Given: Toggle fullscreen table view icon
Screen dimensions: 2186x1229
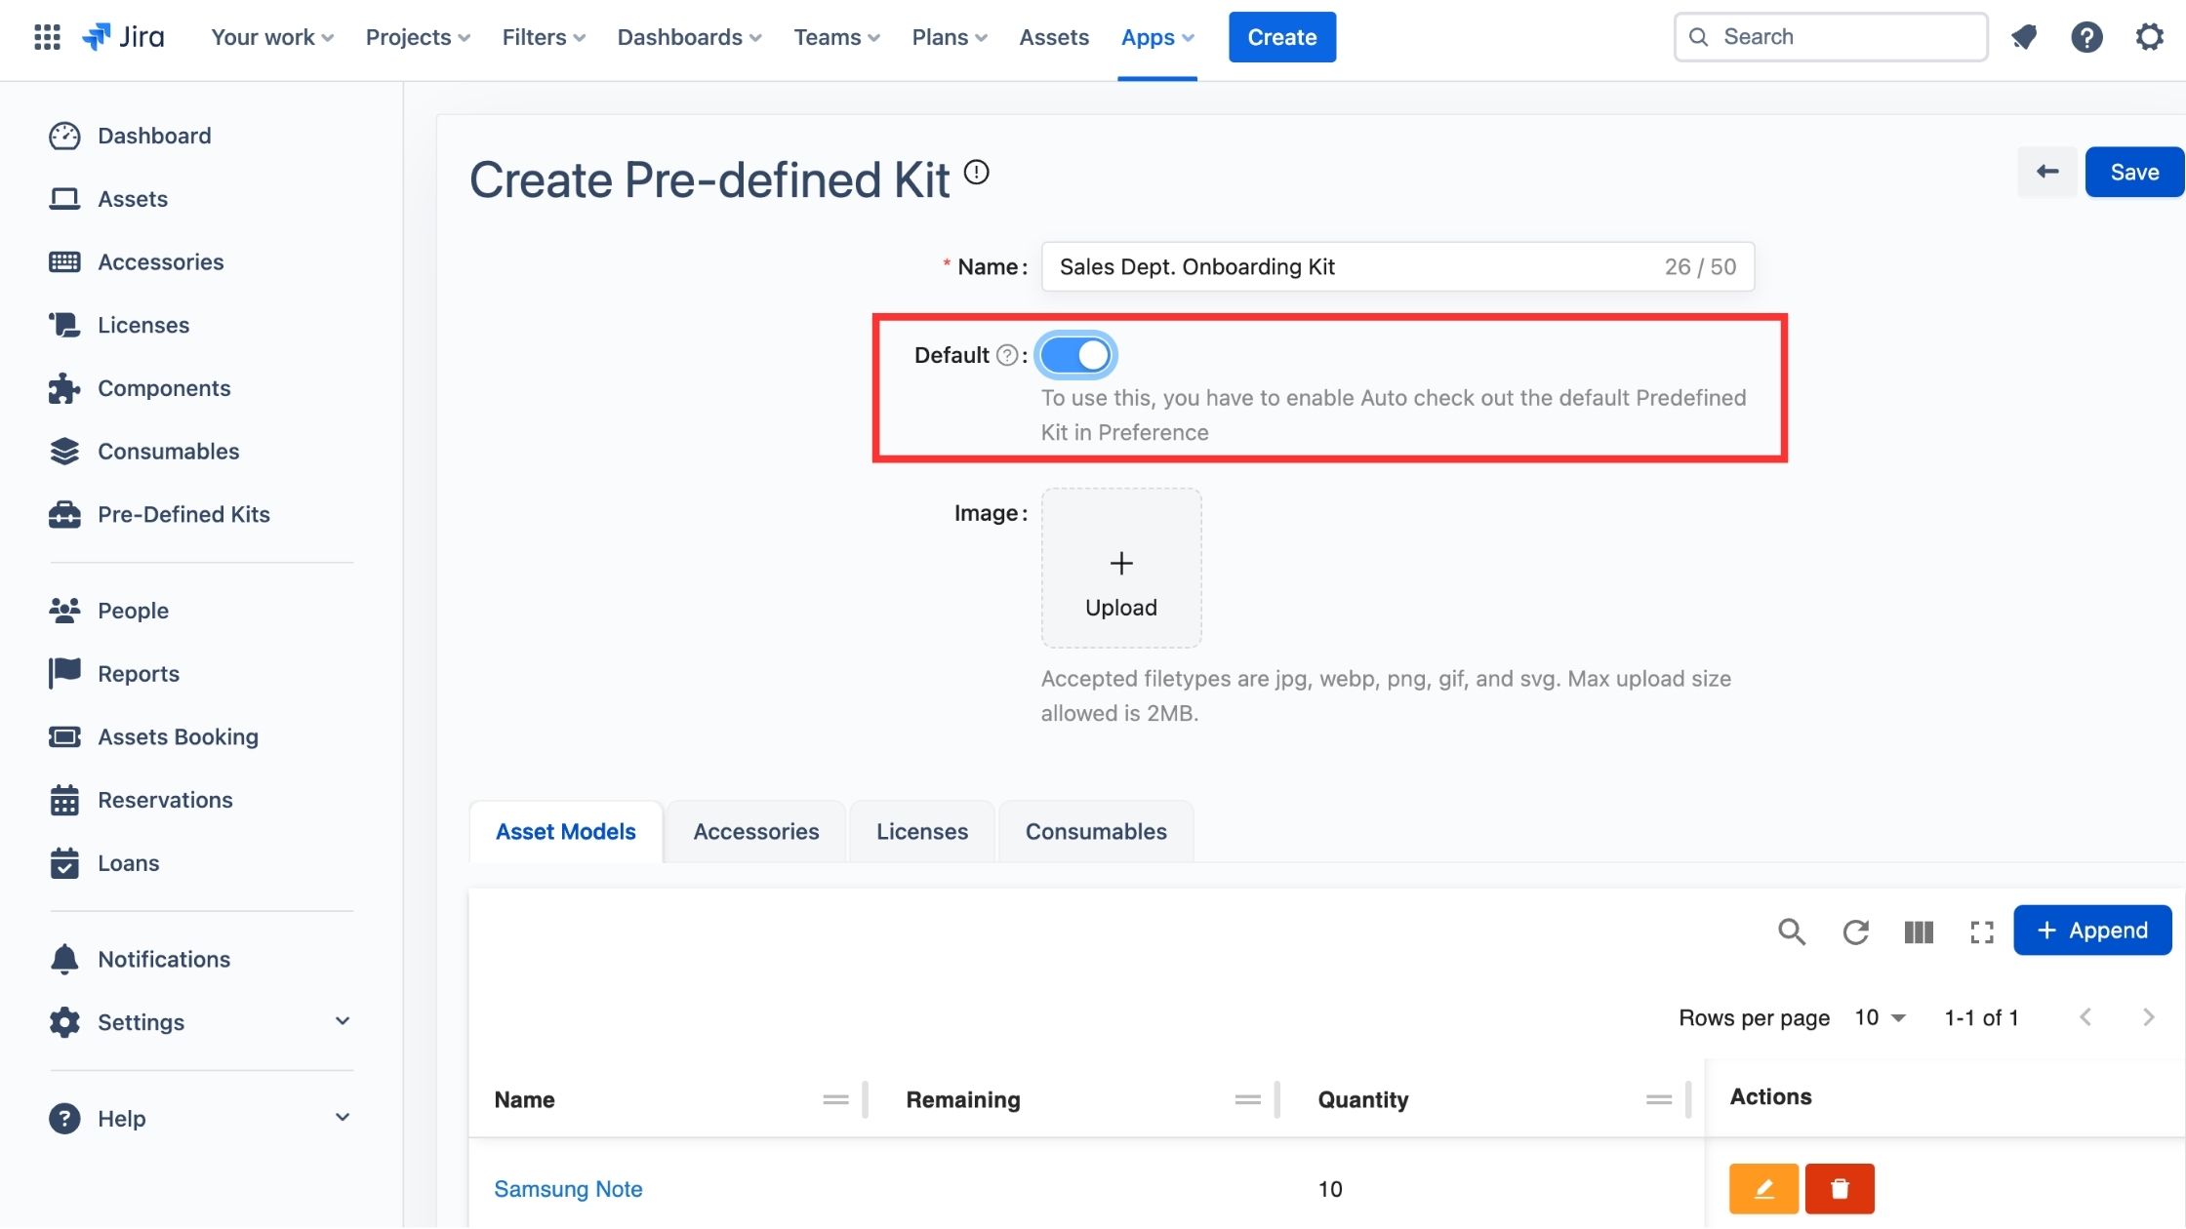Looking at the screenshot, I should [1981, 932].
